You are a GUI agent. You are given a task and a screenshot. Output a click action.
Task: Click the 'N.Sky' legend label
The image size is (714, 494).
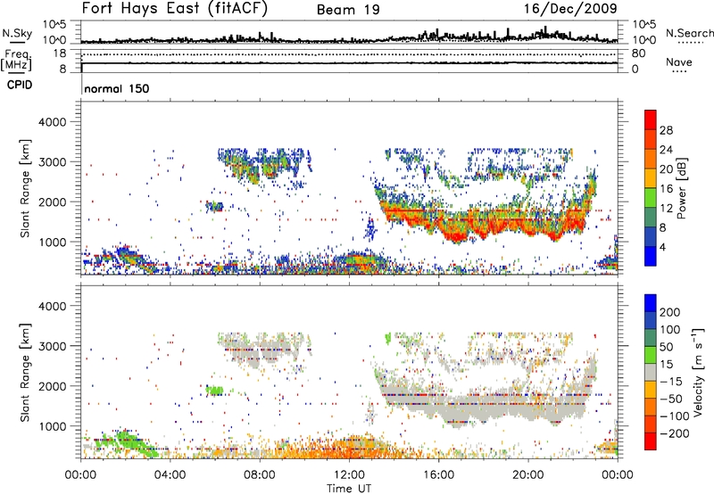(17, 33)
